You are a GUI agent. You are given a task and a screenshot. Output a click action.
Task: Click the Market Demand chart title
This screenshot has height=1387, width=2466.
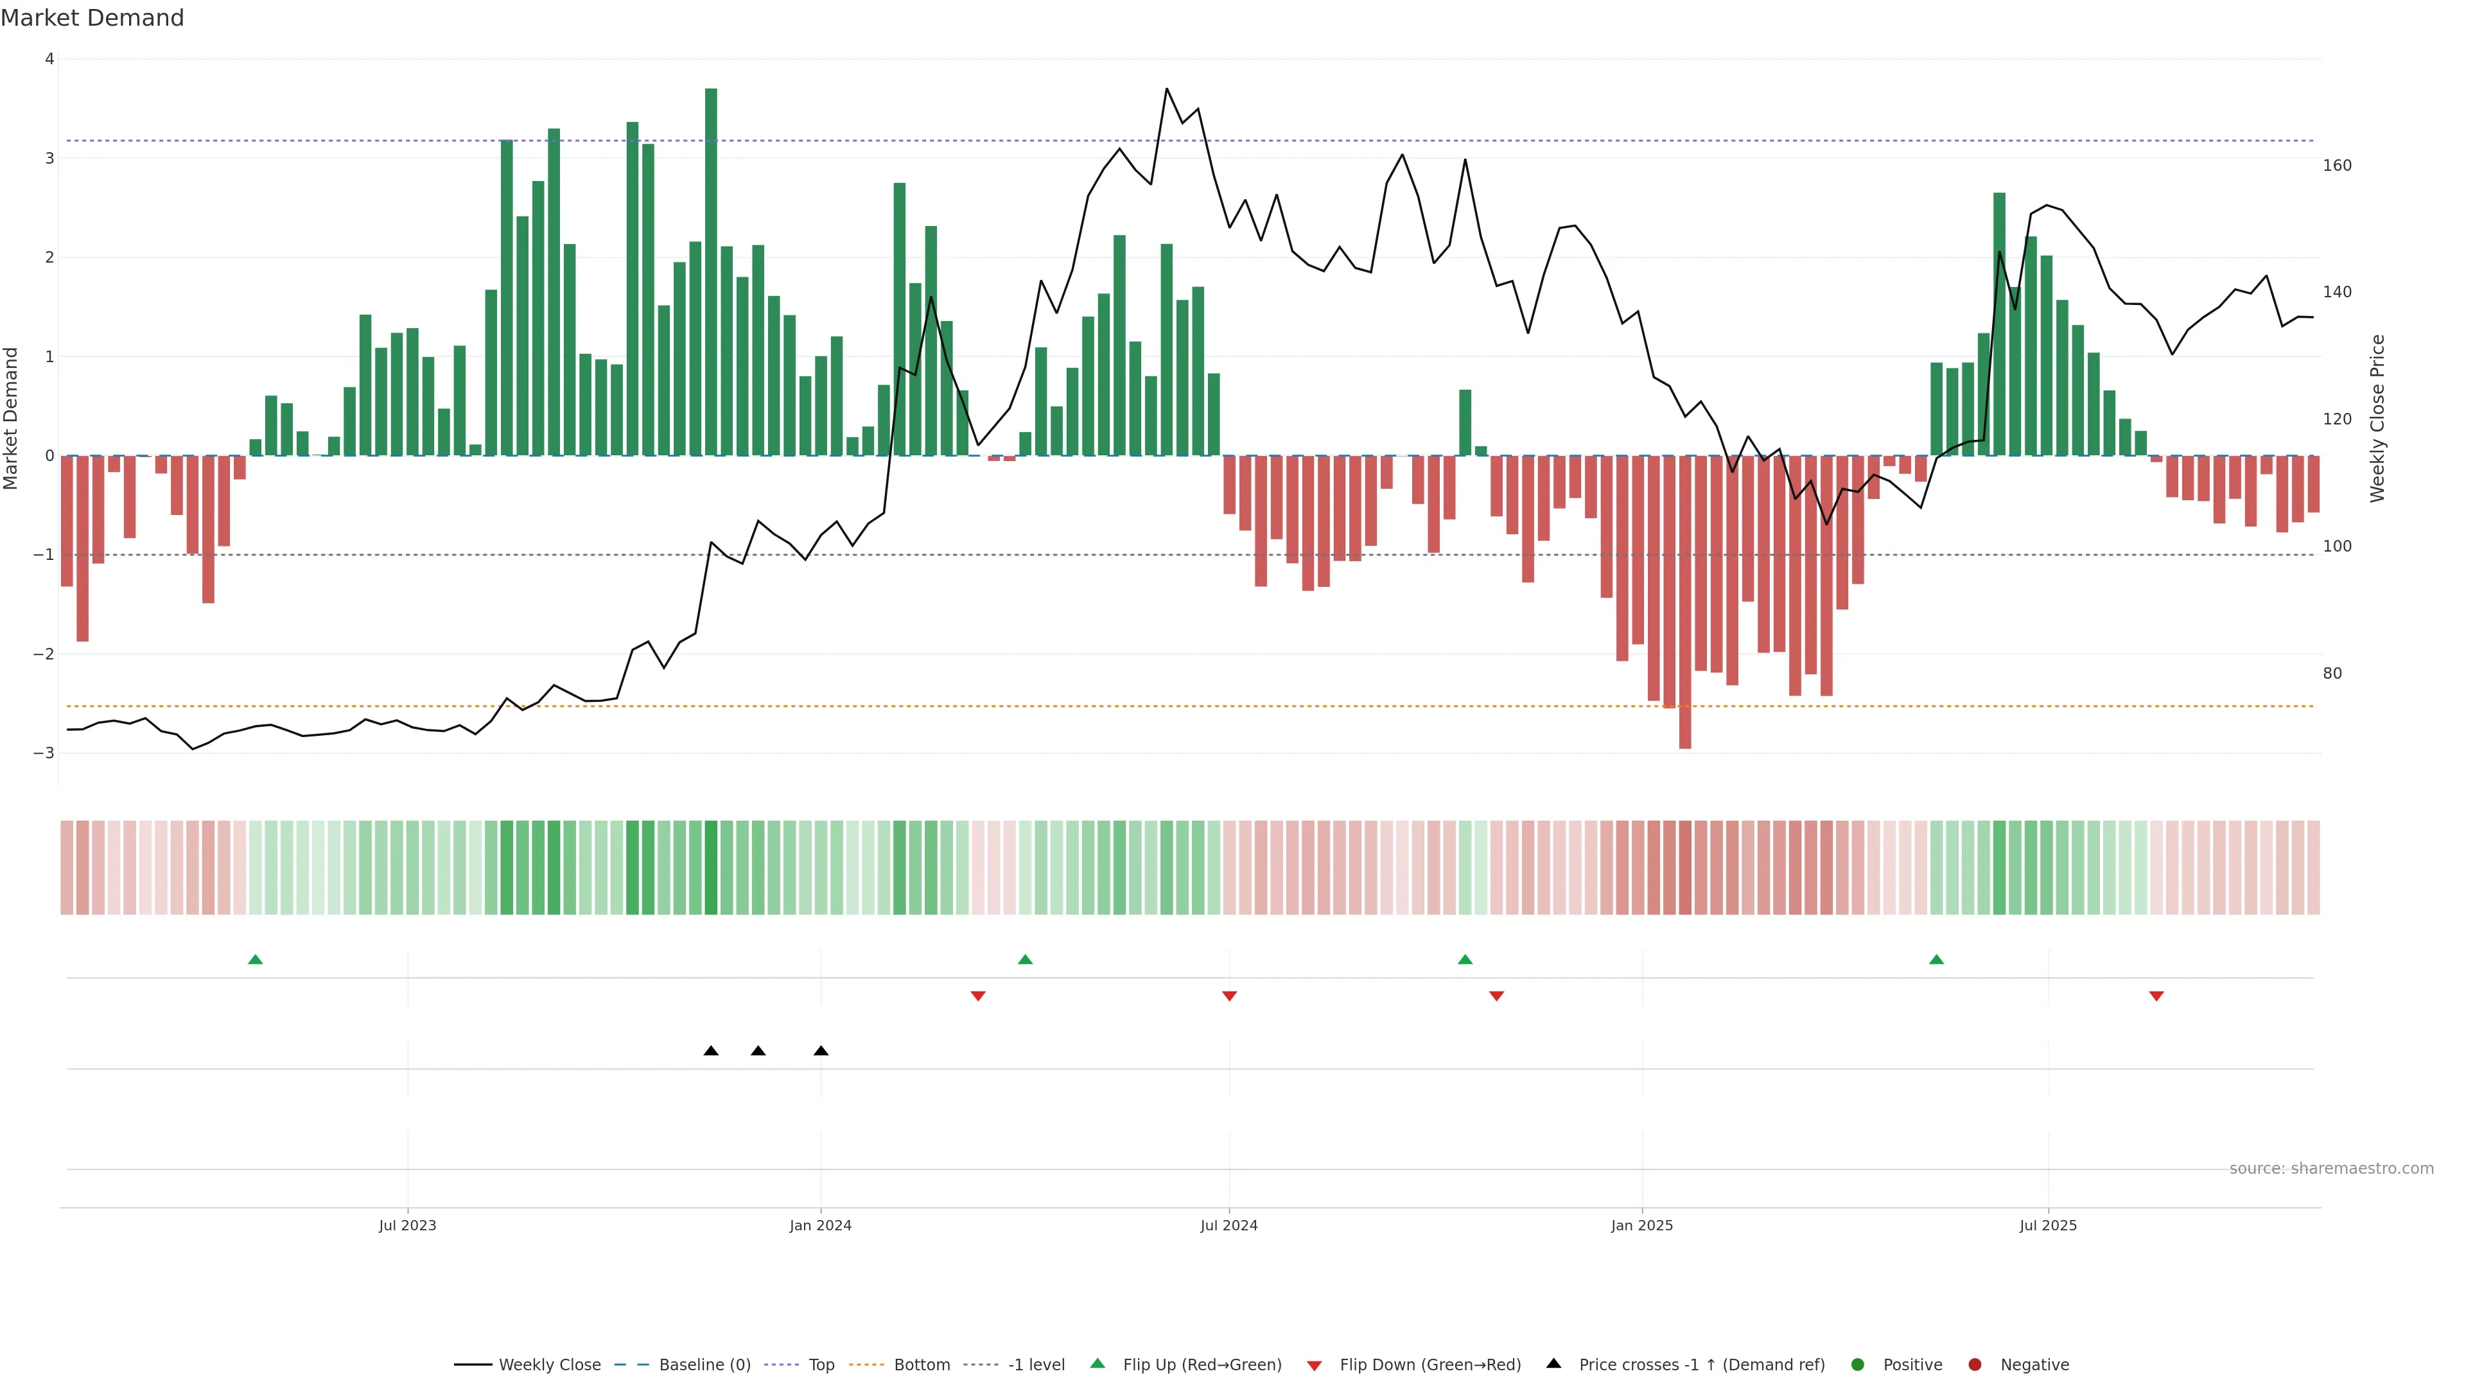92,18
